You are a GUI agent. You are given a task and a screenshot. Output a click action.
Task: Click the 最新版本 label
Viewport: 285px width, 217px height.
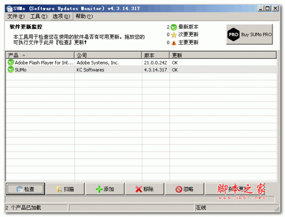[x=188, y=27]
